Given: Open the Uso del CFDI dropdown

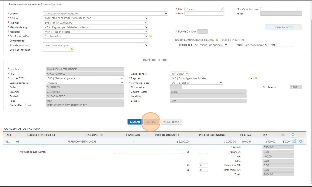Looking at the screenshot, I should [x=85, y=78].
